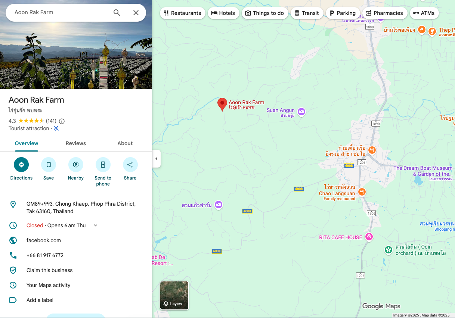Share this place
455x318 pixels.
tap(130, 169)
